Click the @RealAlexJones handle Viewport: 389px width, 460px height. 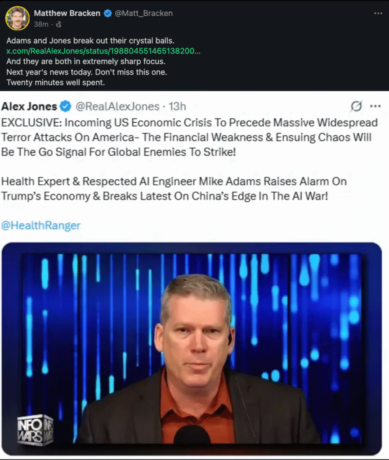[x=117, y=106]
